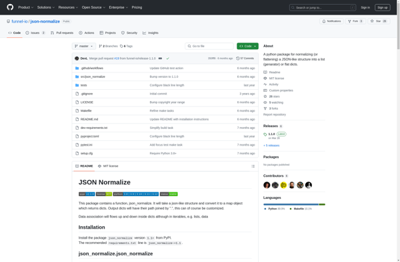Open the green Code dropdown button
This screenshot has width=400, height=262.
pyautogui.click(x=247, y=46)
